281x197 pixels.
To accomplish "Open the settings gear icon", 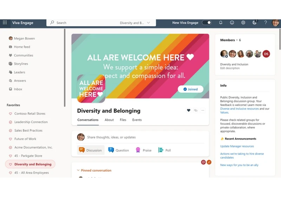I will point(243,23).
